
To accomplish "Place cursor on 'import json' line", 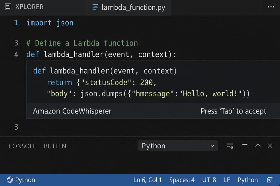I will click(x=50, y=23).
